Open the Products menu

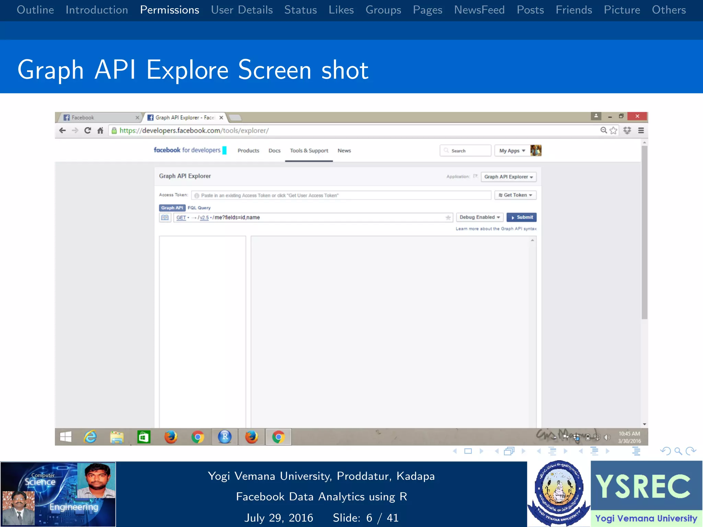[x=248, y=151]
